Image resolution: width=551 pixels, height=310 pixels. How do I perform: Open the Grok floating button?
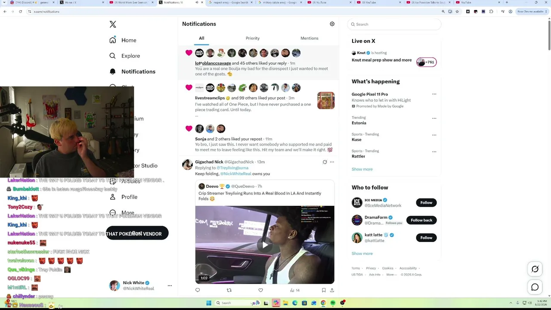tap(535, 269)
